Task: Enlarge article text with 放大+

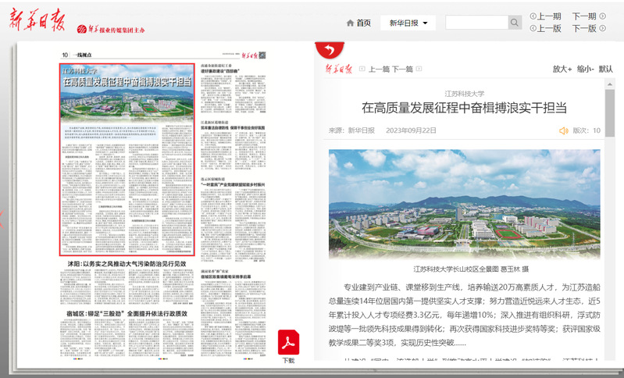Action: coord(562,69)
